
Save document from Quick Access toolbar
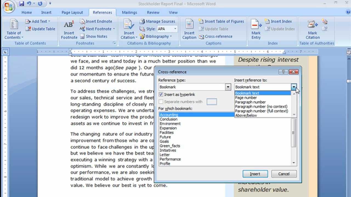click(22, 4)
